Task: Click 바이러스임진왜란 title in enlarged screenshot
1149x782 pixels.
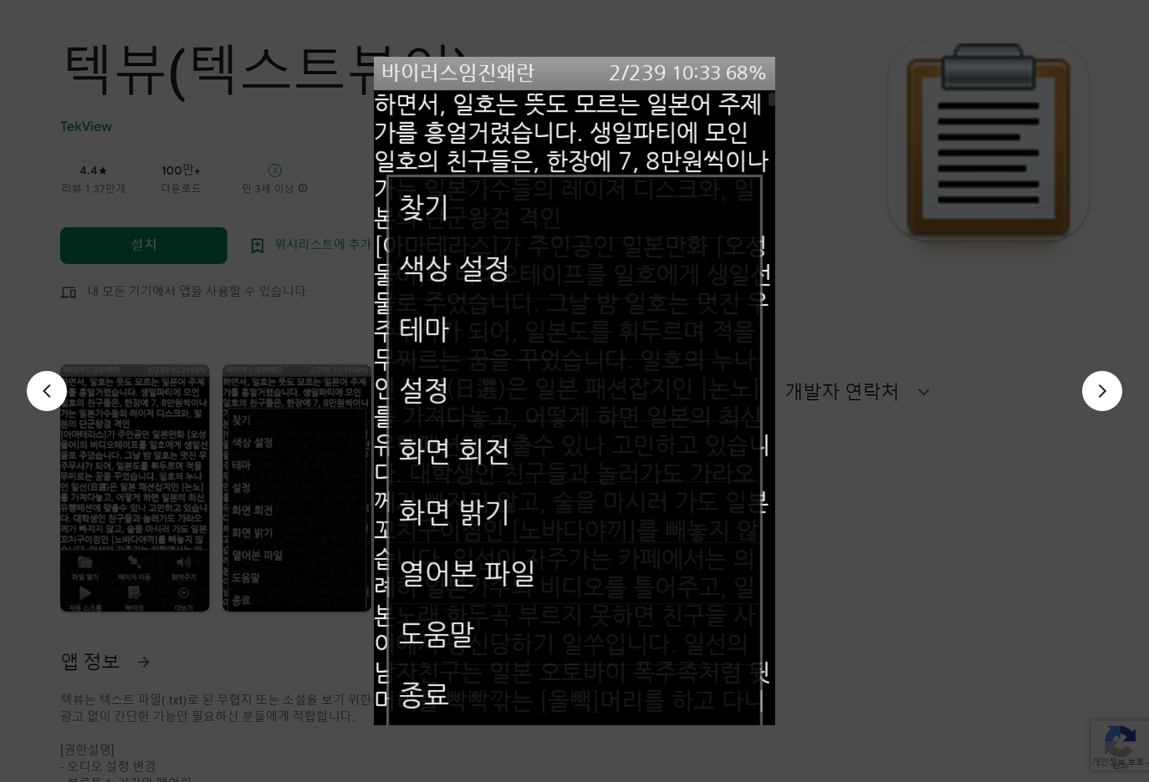Action: [458, 72]
